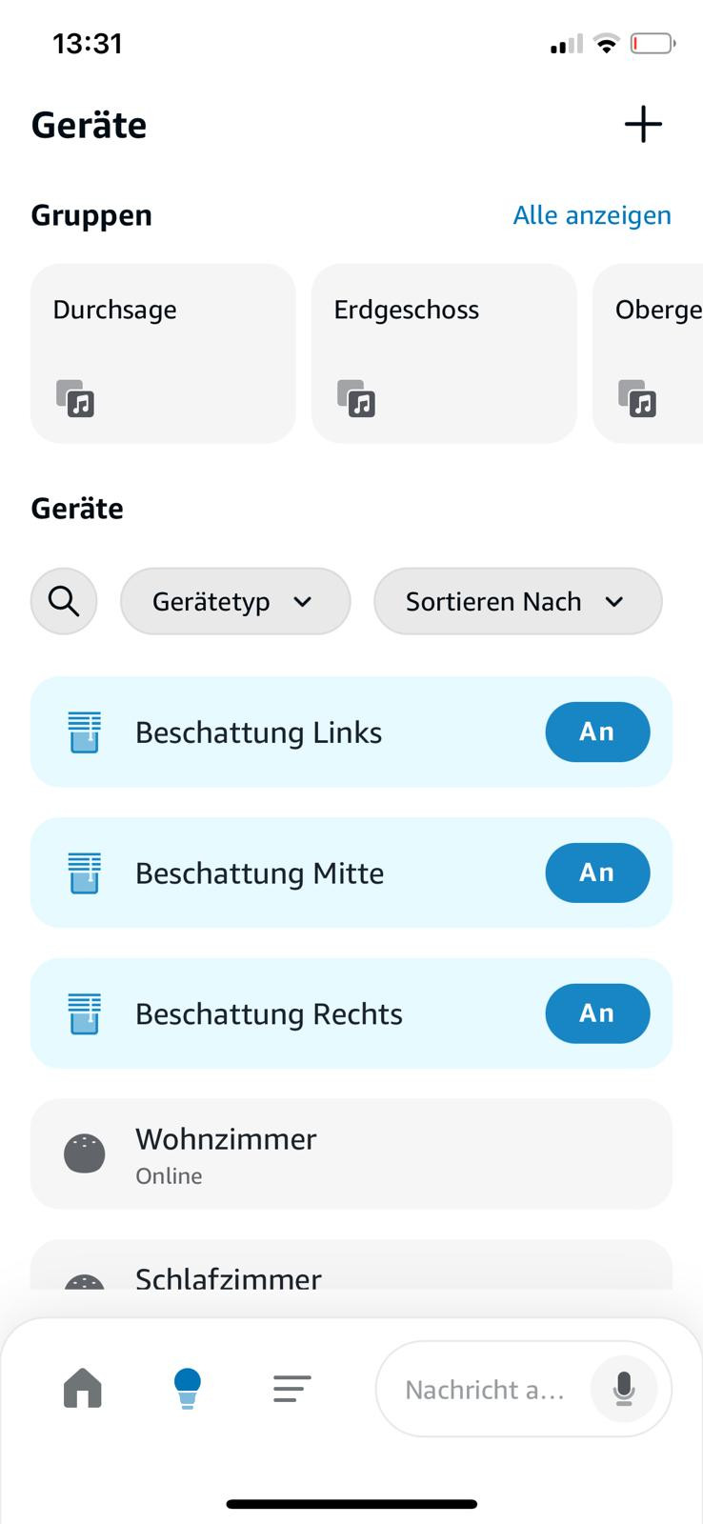This screenshot has height=1524, width=703.
Task: Open the Erdgeschoss group card
Action: click(x=444, y=352)
